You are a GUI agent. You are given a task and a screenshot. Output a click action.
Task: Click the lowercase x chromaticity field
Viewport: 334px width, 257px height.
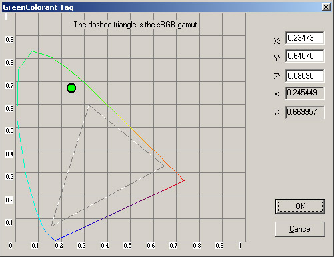pyautogui.click(x=305, y=93)
